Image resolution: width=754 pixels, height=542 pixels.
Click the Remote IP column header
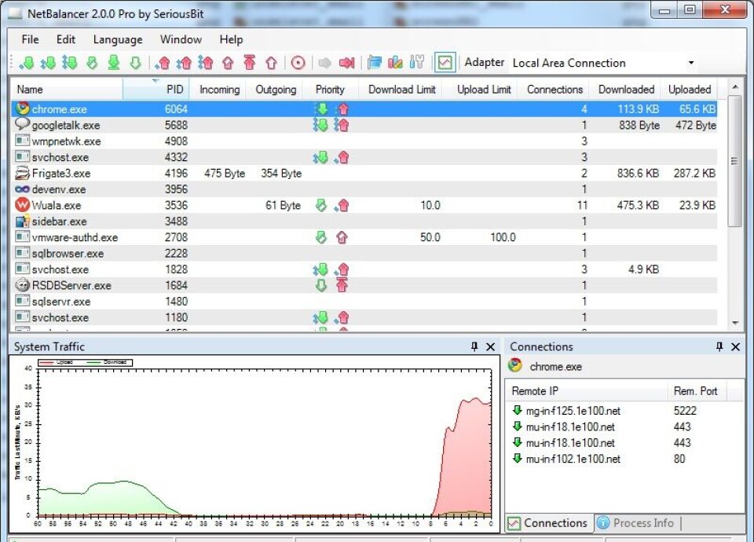(x=587, y=391)
